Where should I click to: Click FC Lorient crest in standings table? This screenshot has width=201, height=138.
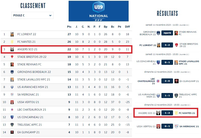[x=12, y=34]
